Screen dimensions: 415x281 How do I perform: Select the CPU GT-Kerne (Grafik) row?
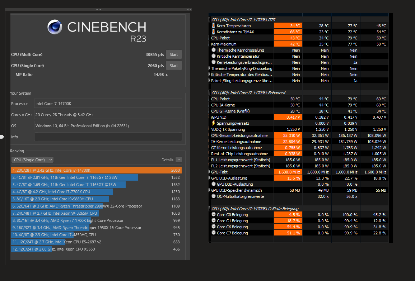298,111
